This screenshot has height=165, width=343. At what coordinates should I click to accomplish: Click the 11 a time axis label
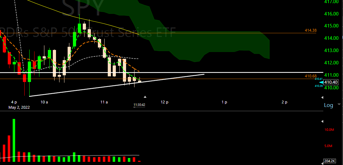pos(104,102)
